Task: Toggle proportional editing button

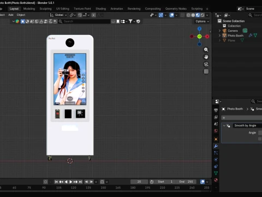Action: click(x=93, y=15)
